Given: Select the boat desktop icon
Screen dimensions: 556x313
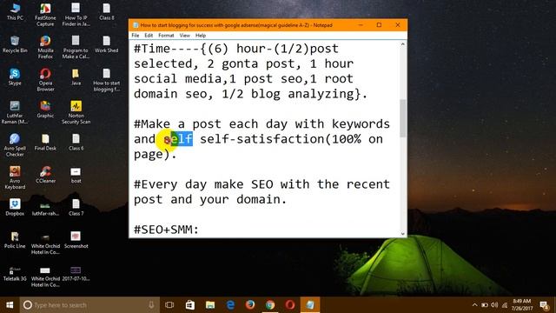Looking at the screenshot, I should pyautogui.click(x=76, y=175).
